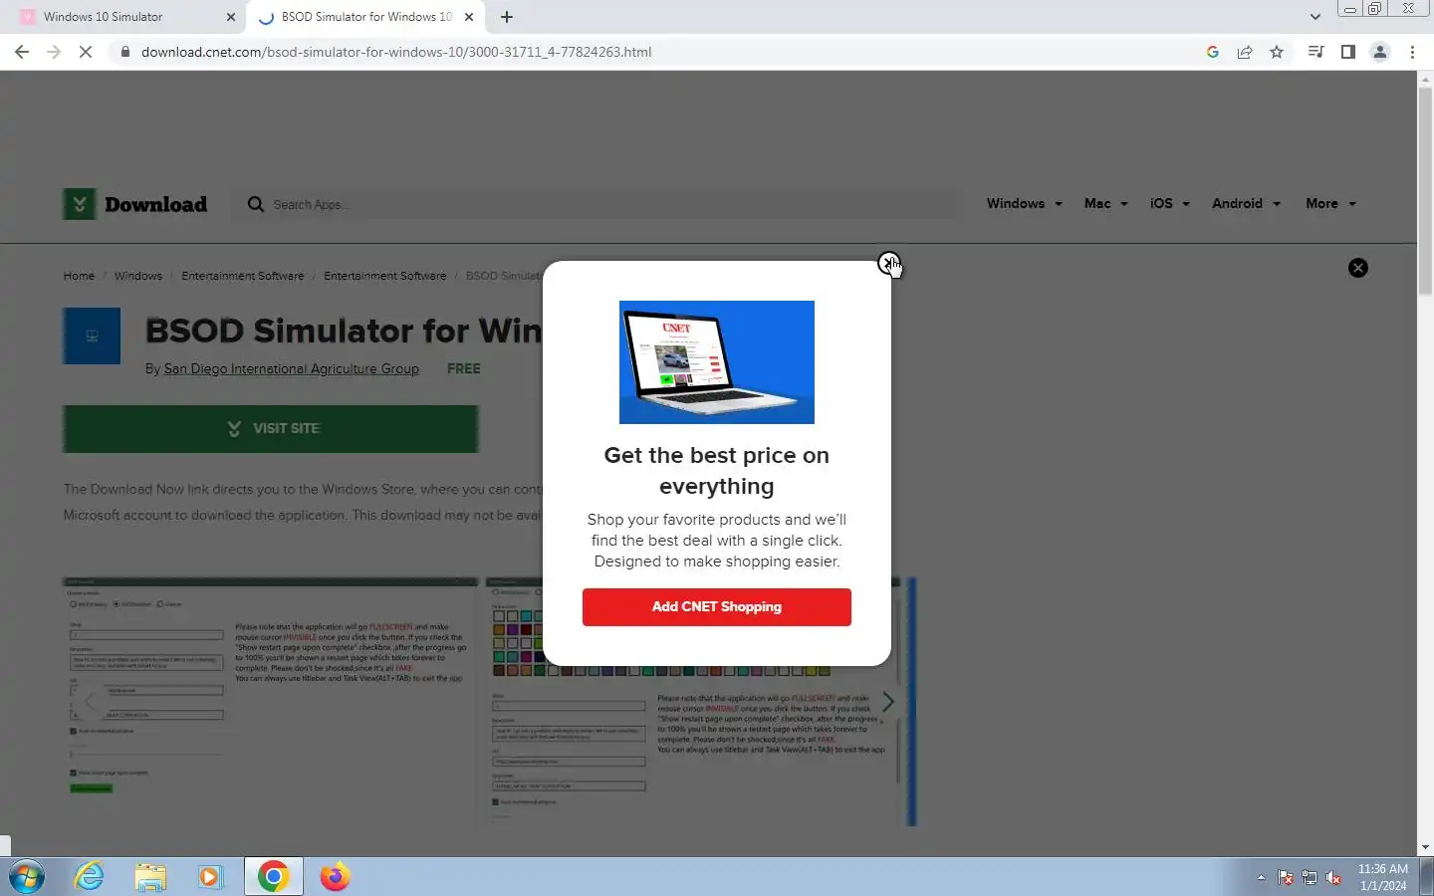The image size is (1434, 896).
Task: Open San Diego International Agriculture Group link
Action: click(291, 368)
